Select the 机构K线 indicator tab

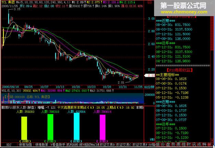tap(75, 145)
